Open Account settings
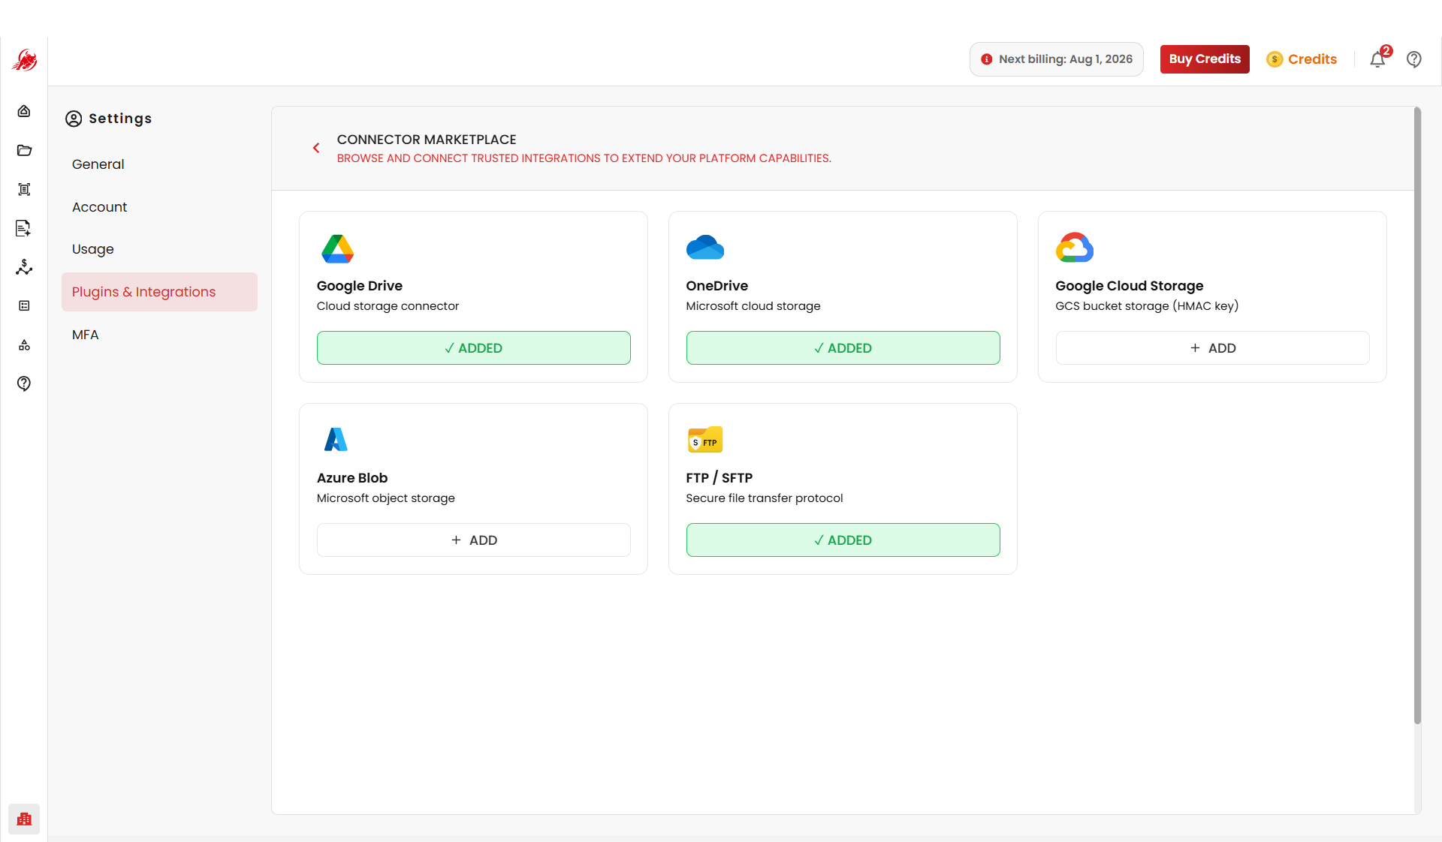The image size is (1442, 842). 99,207
